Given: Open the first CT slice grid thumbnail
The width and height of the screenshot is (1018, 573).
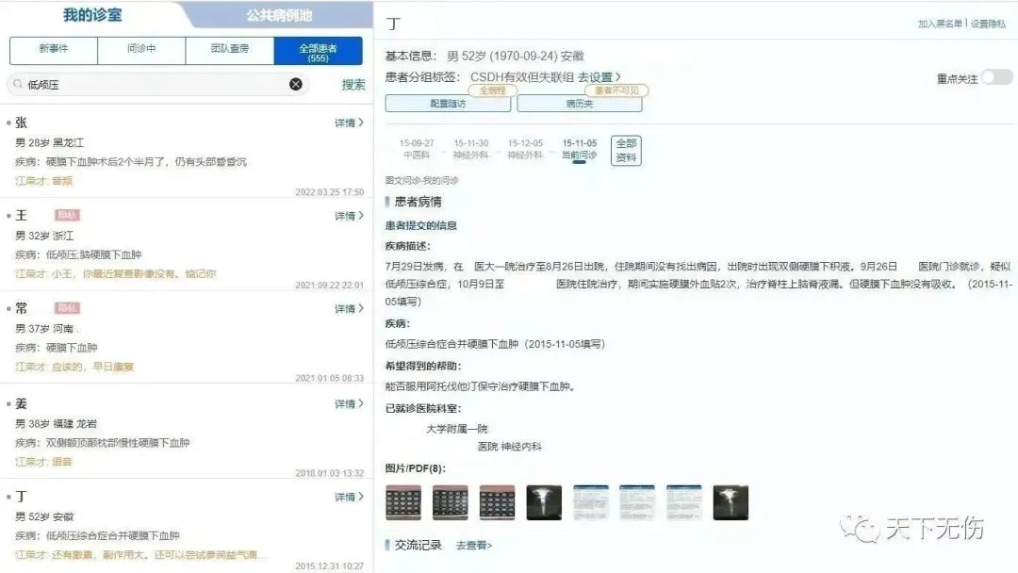Looking at the screenshot, I should coord(403,501).
